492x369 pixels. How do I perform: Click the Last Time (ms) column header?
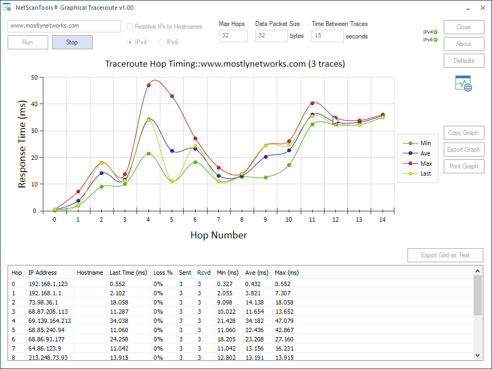128,273
